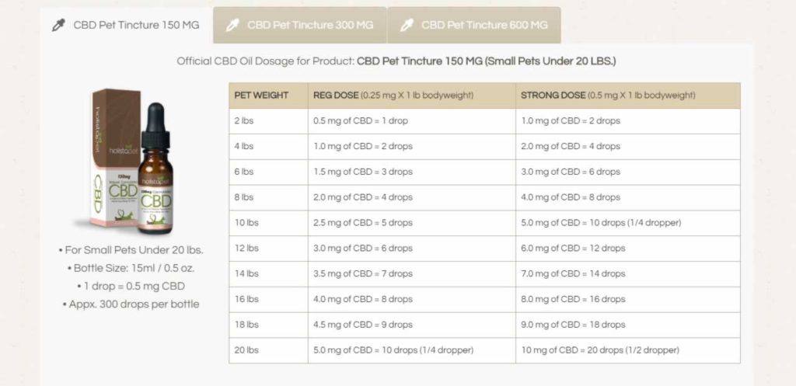Click the brown product box image
The image size is (796, 386).
point(114,158)
